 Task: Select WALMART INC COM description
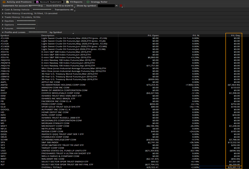click(x=53, y=159)
